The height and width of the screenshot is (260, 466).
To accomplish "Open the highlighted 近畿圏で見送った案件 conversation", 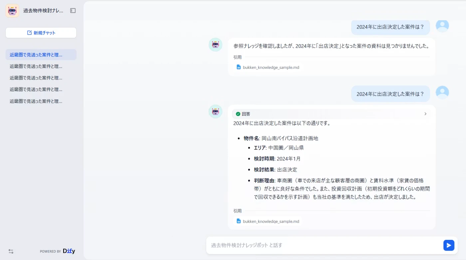I will (x=41, y=55).
